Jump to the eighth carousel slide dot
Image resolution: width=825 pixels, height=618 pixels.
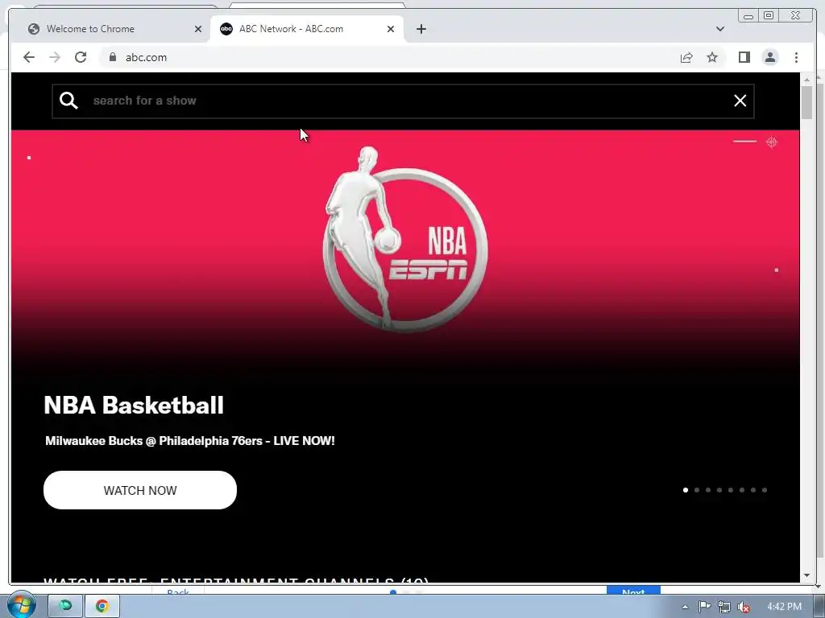765,490
